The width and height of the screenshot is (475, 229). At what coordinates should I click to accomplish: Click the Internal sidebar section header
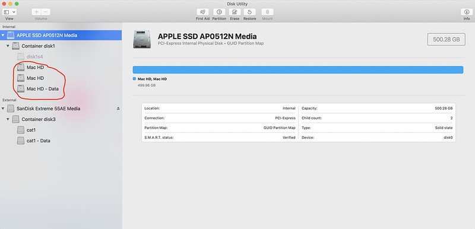pos(9,27)
